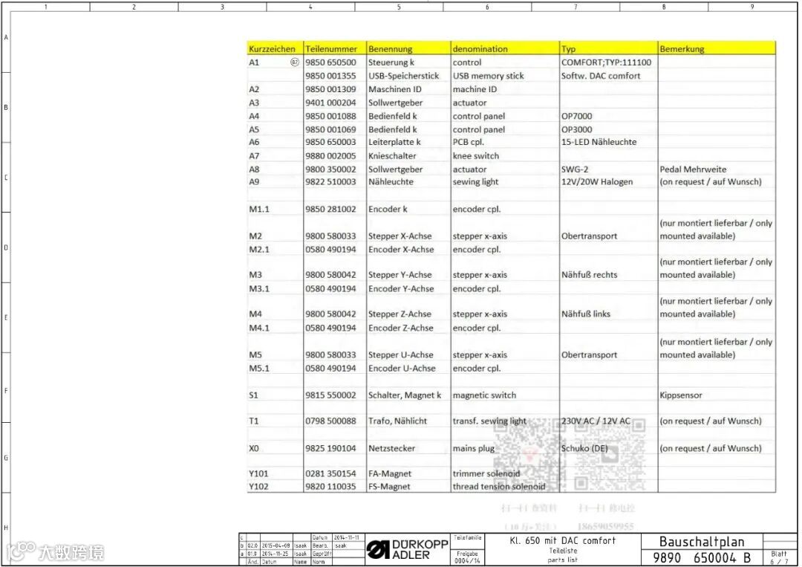Click the COMFORT;TYP:111100 cell
This screenshot has height=567, width=802.
click(606, 62)
